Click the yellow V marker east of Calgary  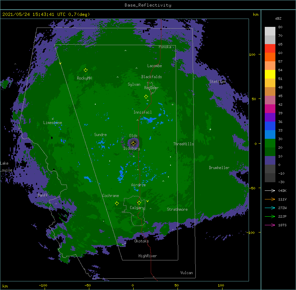pos(147,201)
